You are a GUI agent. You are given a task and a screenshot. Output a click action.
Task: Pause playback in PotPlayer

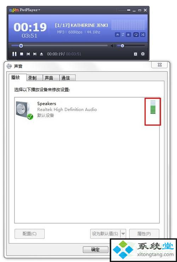15,54
